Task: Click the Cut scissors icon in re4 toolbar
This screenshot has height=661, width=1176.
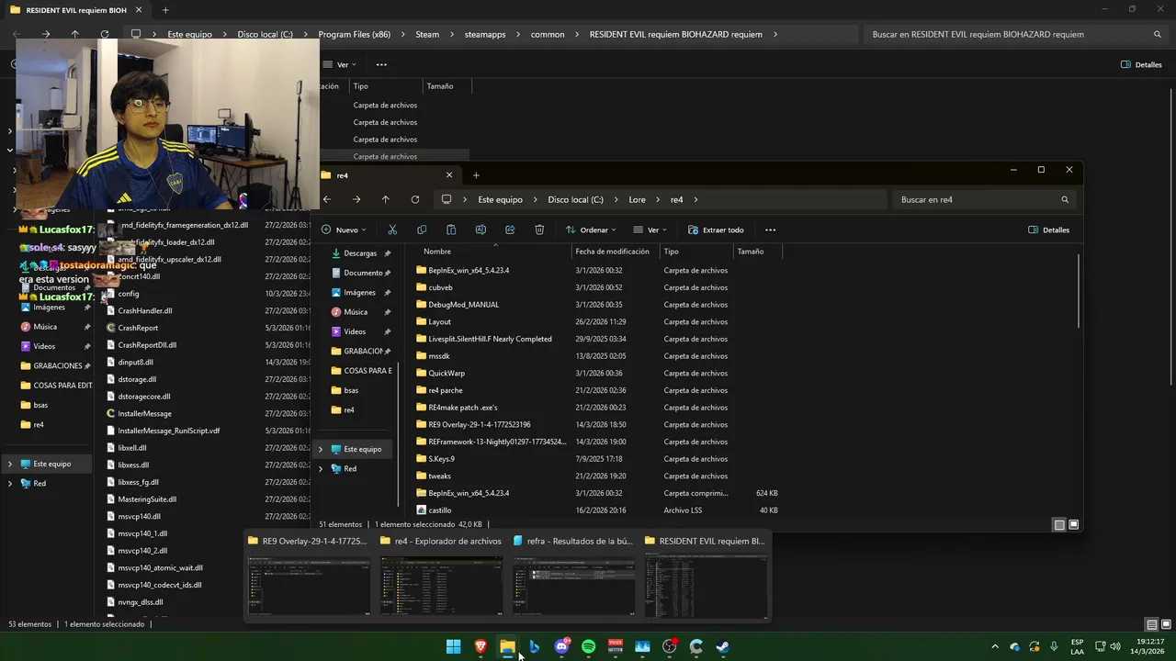Action: click(392, 230)
